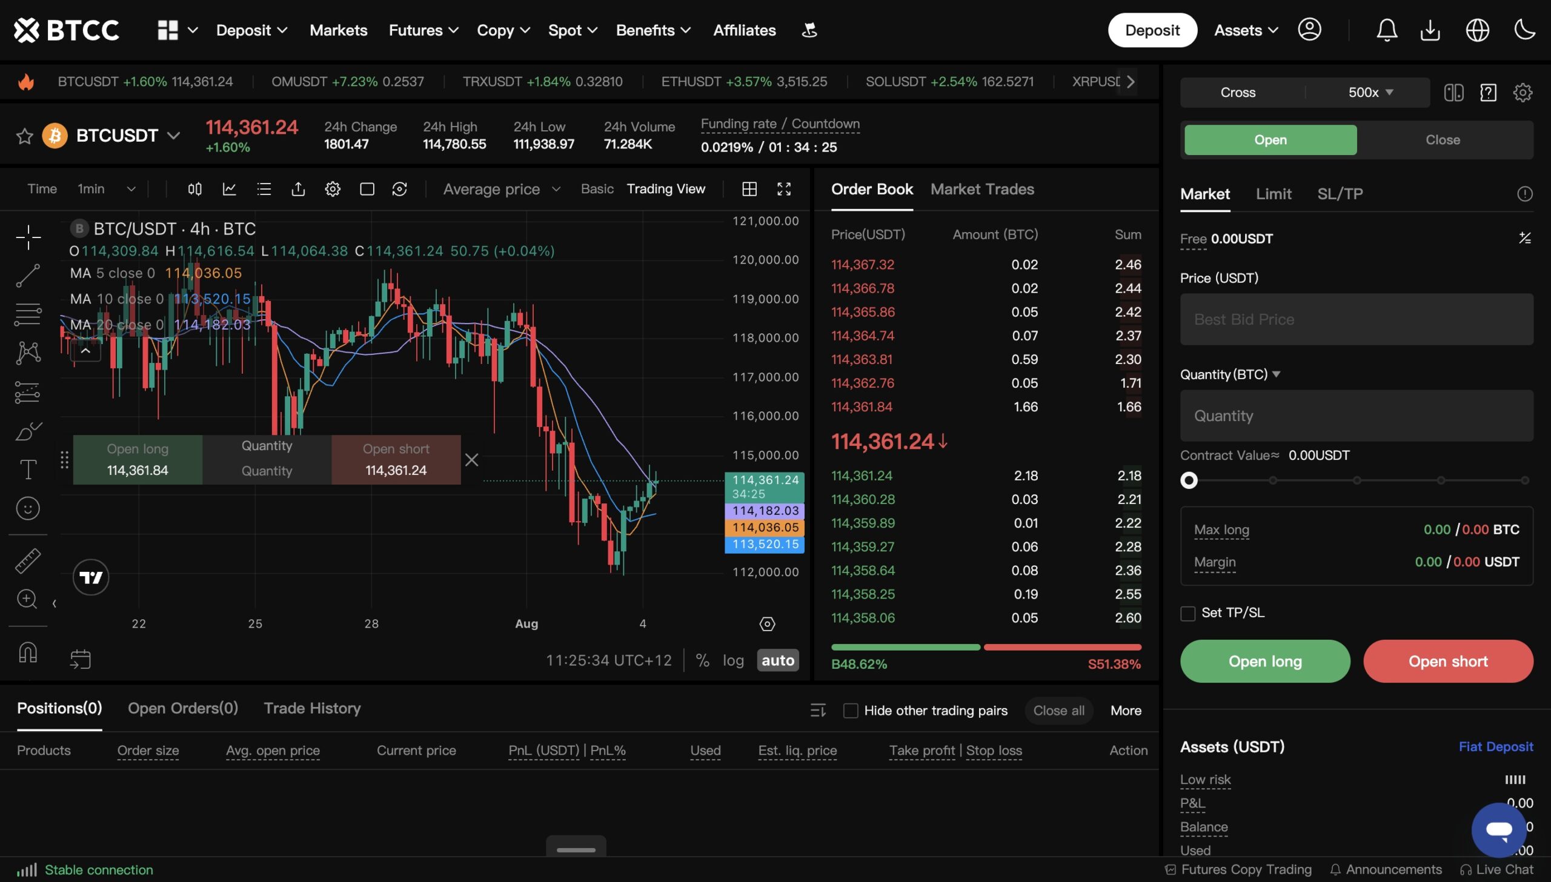Click the Quantity input field
Screen dimensions: 1551x882
[1357, 416]
